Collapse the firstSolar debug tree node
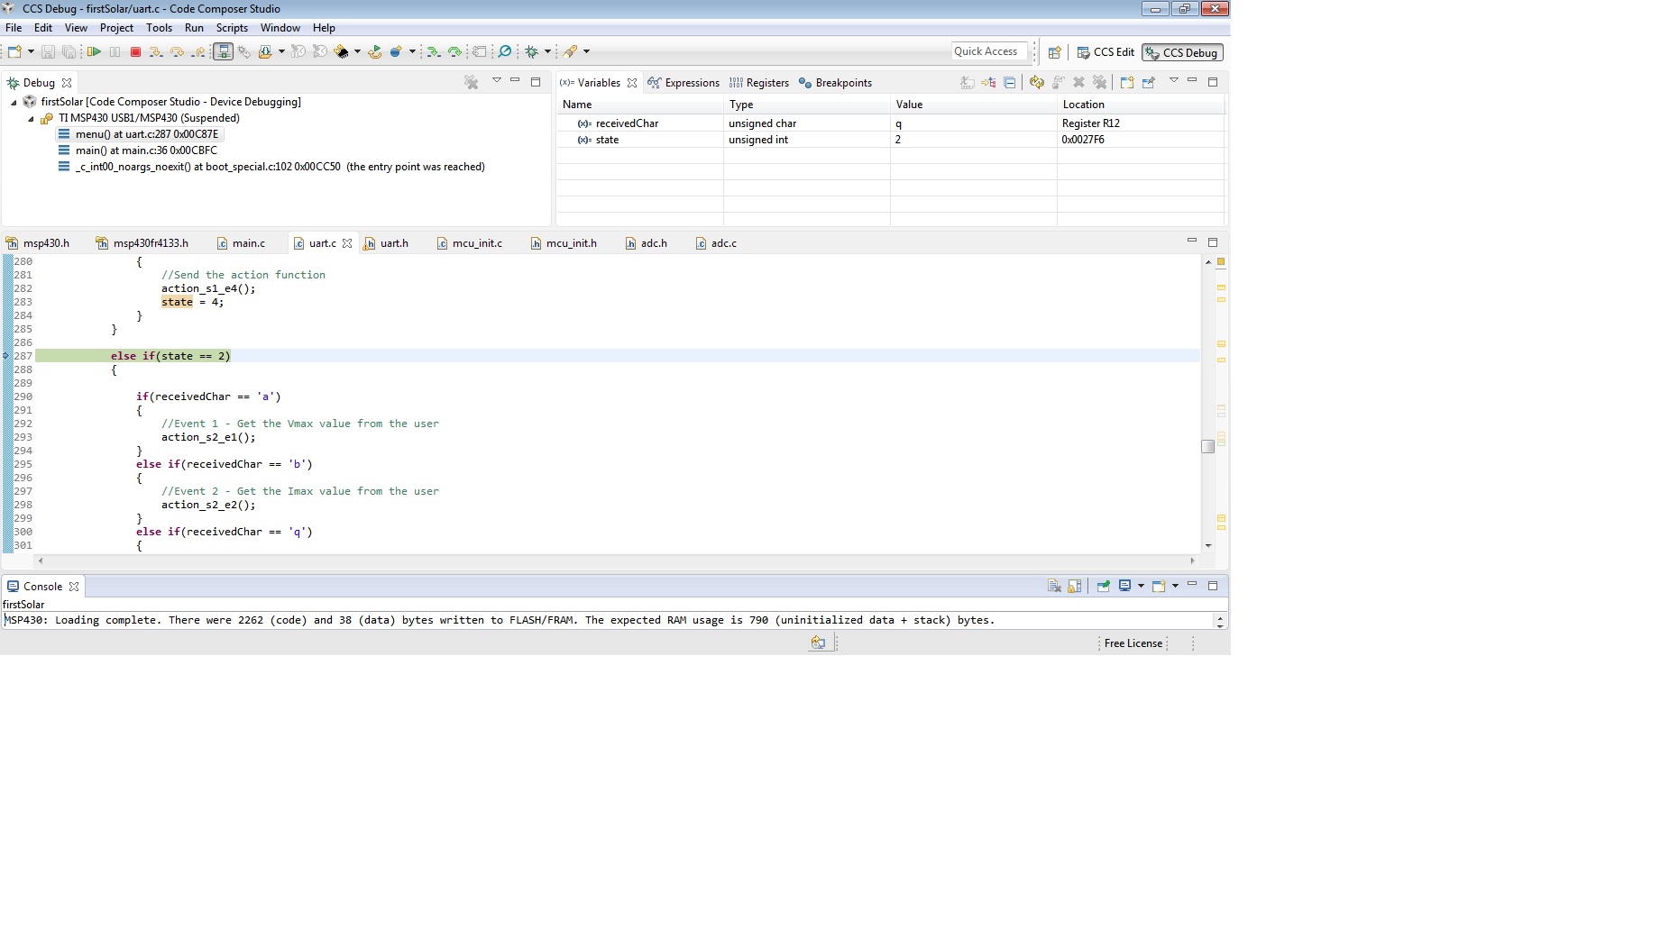This screenshot has width=1679, height=948. click(14, 103)
